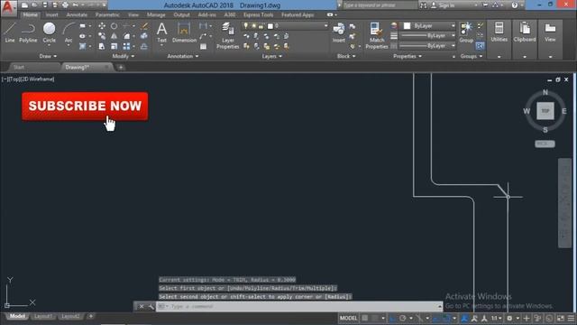Click the Copy tool in Modify panel
The width and height of the screenshot is (577, 325).
pyautogui.click(x=102, y=36)
